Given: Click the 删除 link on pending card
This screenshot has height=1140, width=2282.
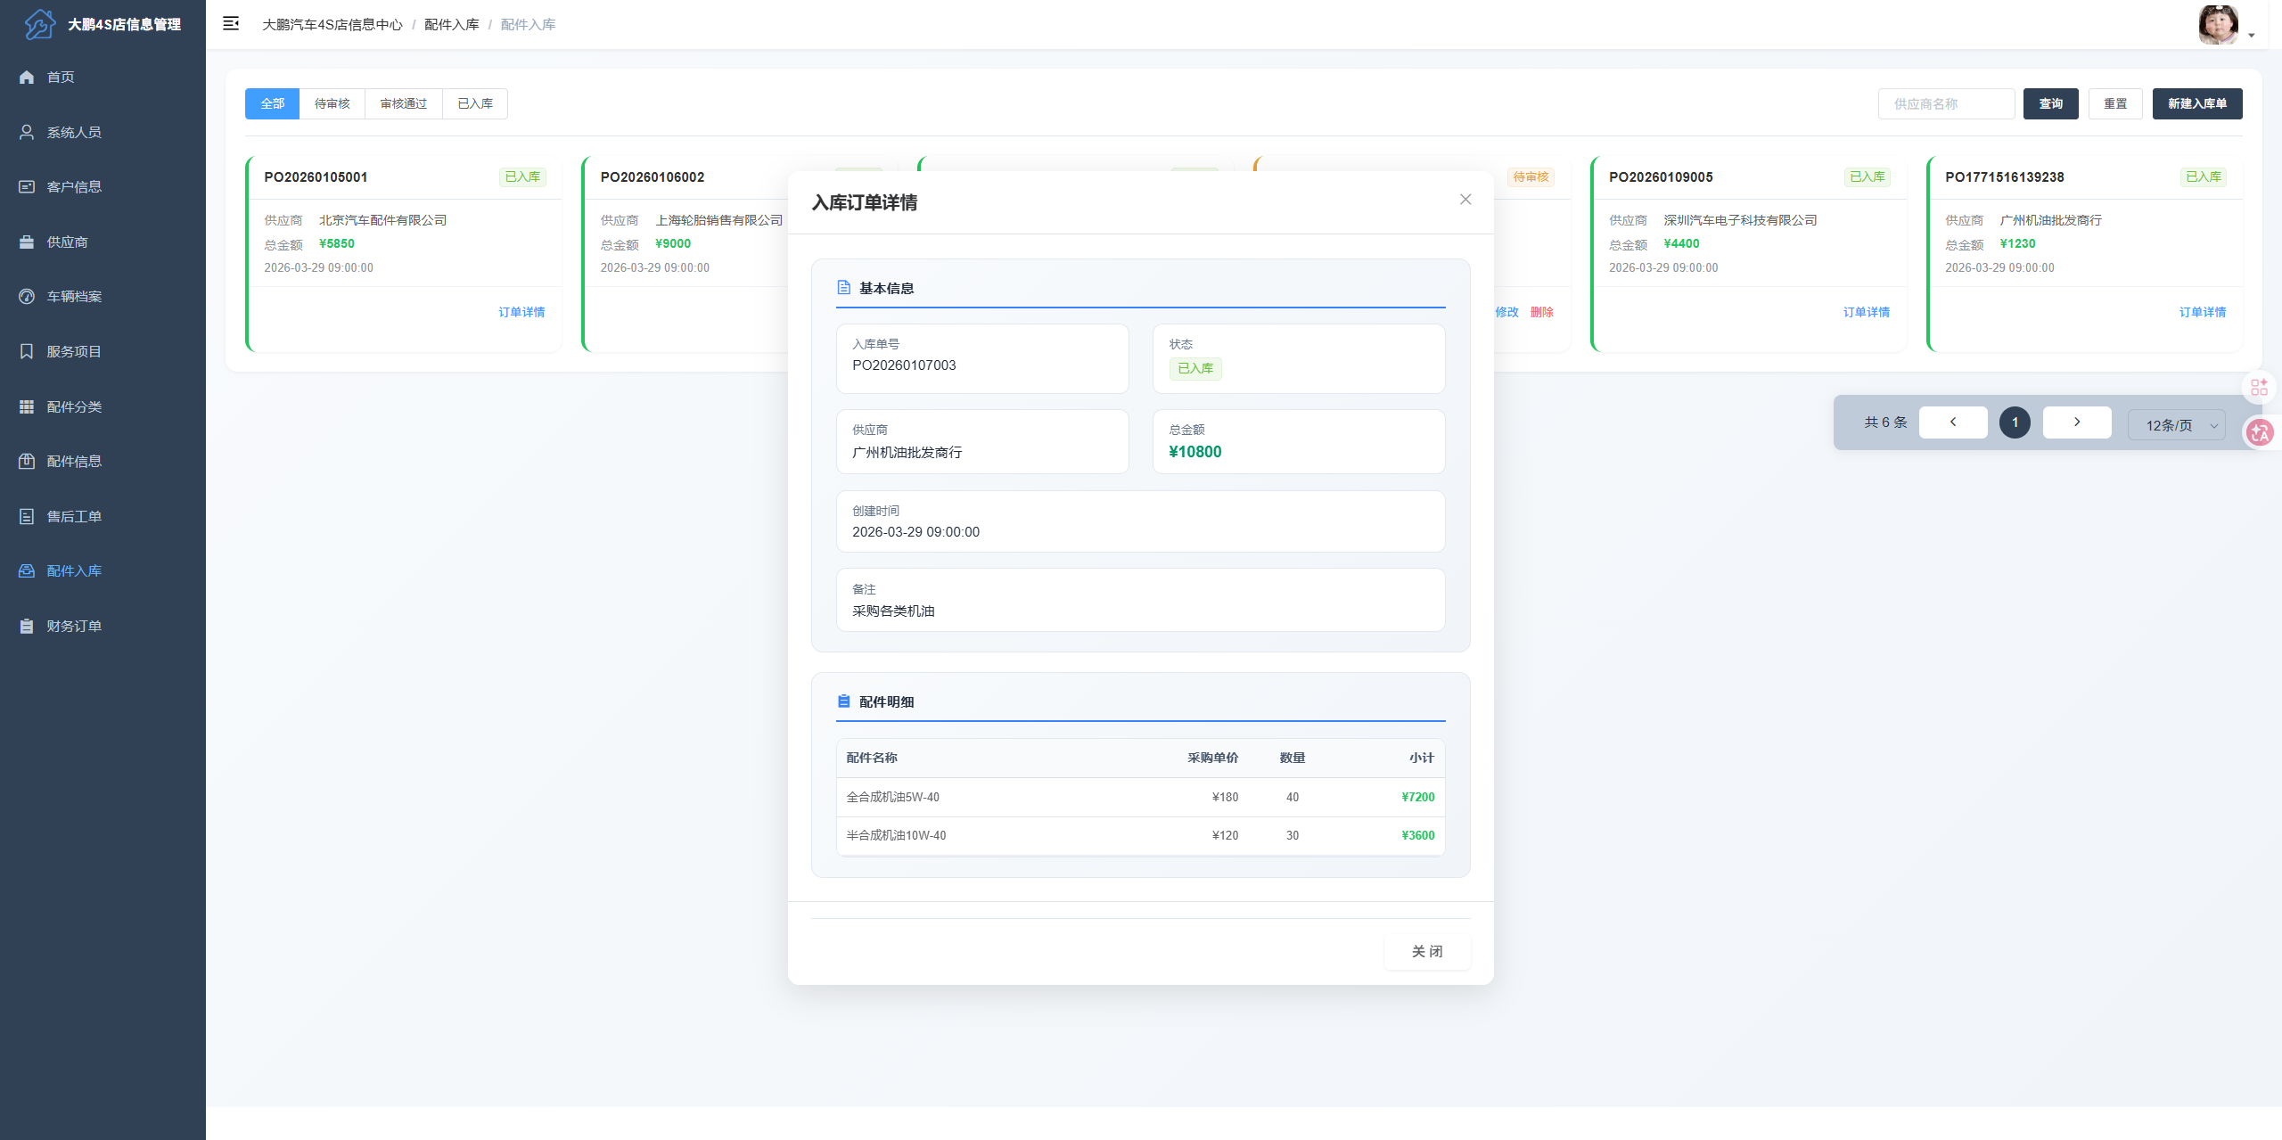Looking at the screenshot, I should point(1542,313).
